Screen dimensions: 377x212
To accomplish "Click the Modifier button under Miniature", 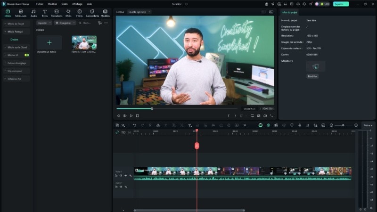I will click(x=312, y=76).
